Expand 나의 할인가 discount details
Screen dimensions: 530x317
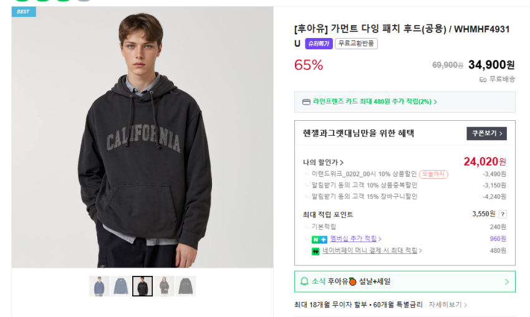coord(323,162)
